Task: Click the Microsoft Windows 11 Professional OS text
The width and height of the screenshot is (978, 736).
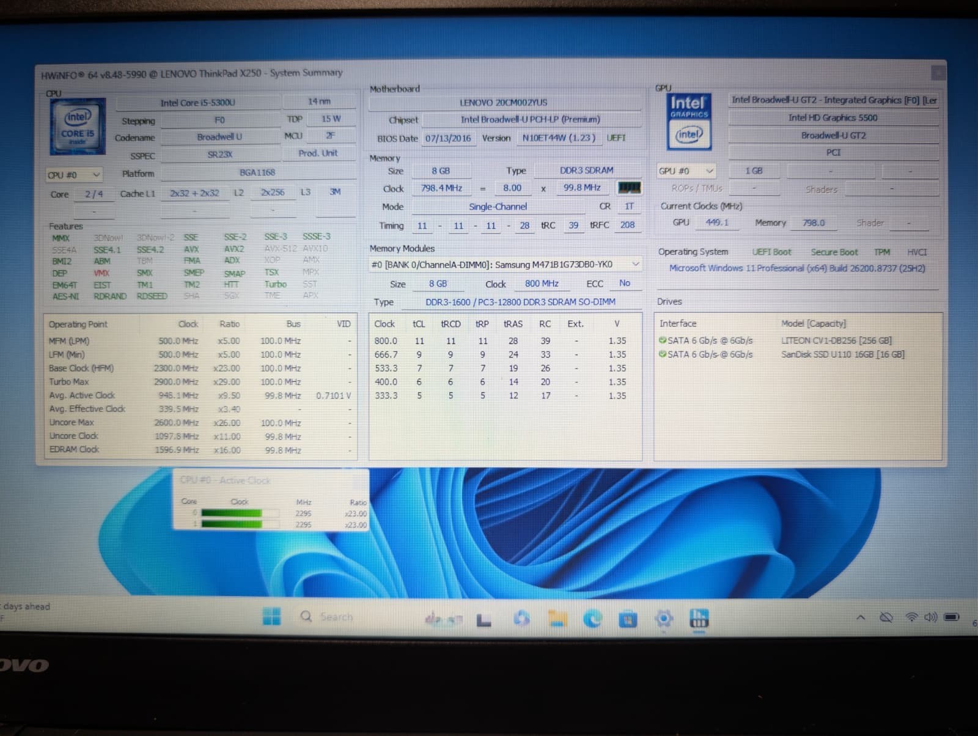Action: click(797, 268)
